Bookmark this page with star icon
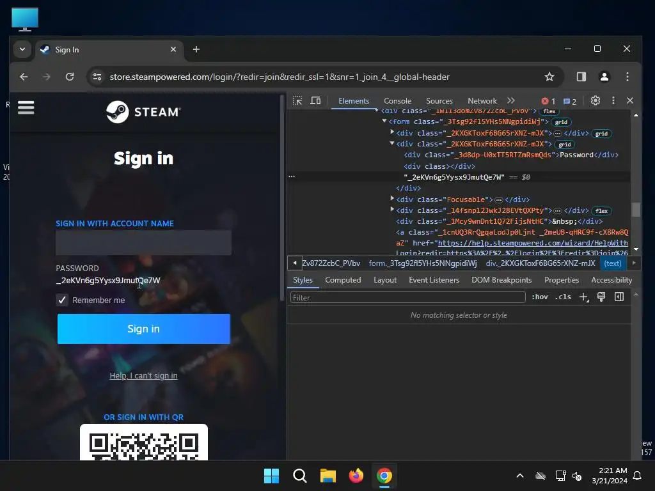This screenshot has height=491, width=655. (549, 77)
